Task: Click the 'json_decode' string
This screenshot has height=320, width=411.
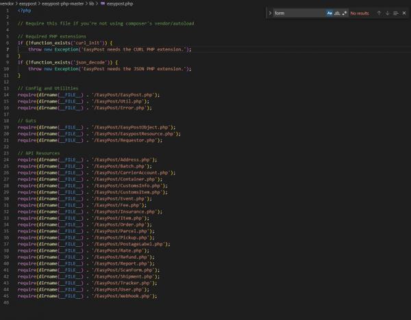Action: (x=90, y=62)
